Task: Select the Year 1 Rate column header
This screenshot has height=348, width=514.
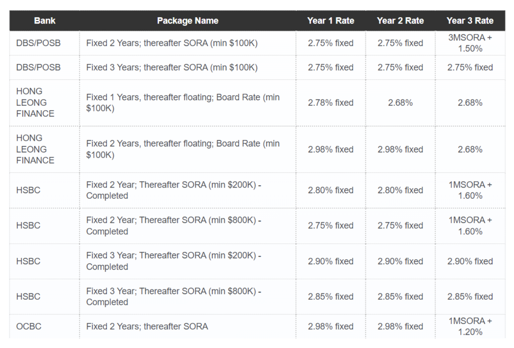Action: point(330,21)
